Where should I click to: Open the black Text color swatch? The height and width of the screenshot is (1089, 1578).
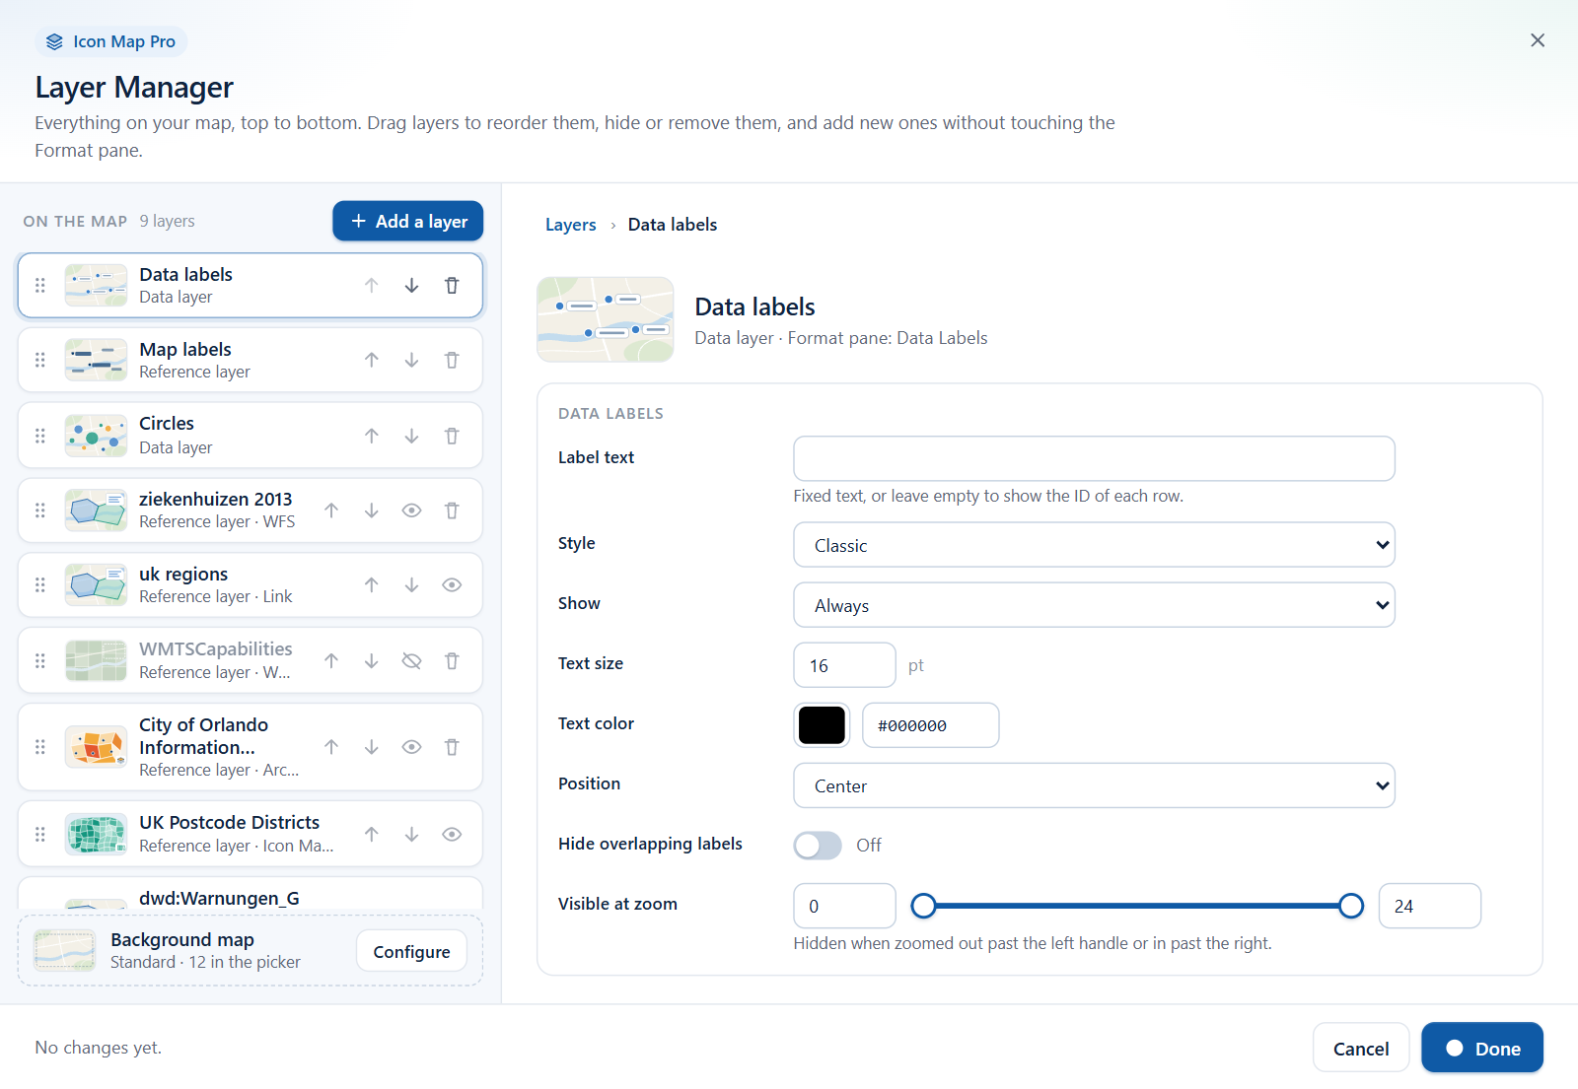pyautogui.click(x=822, y=725)
